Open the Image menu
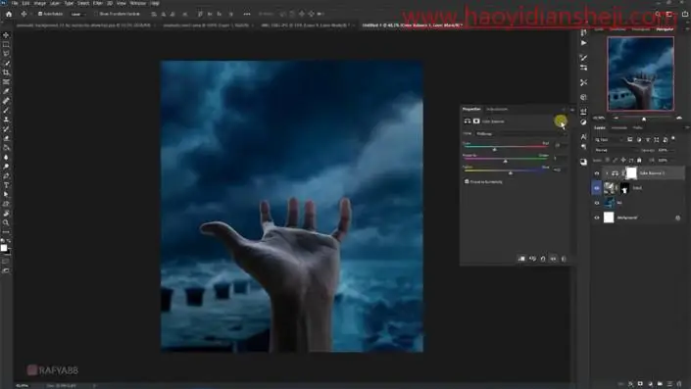The image size is (691, 389). point(39,3)
